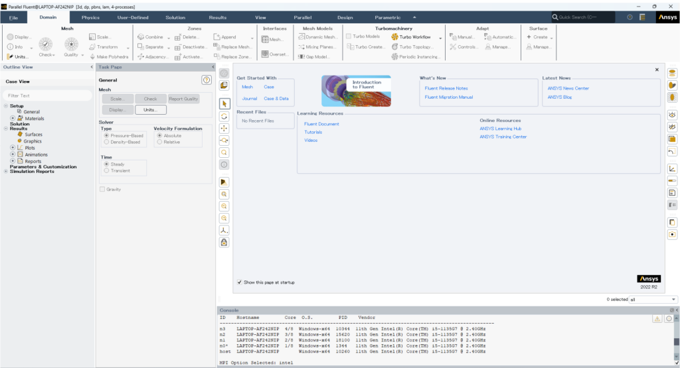Switch to the Parallel tab

pyautogui.click(x=303, y=17)
